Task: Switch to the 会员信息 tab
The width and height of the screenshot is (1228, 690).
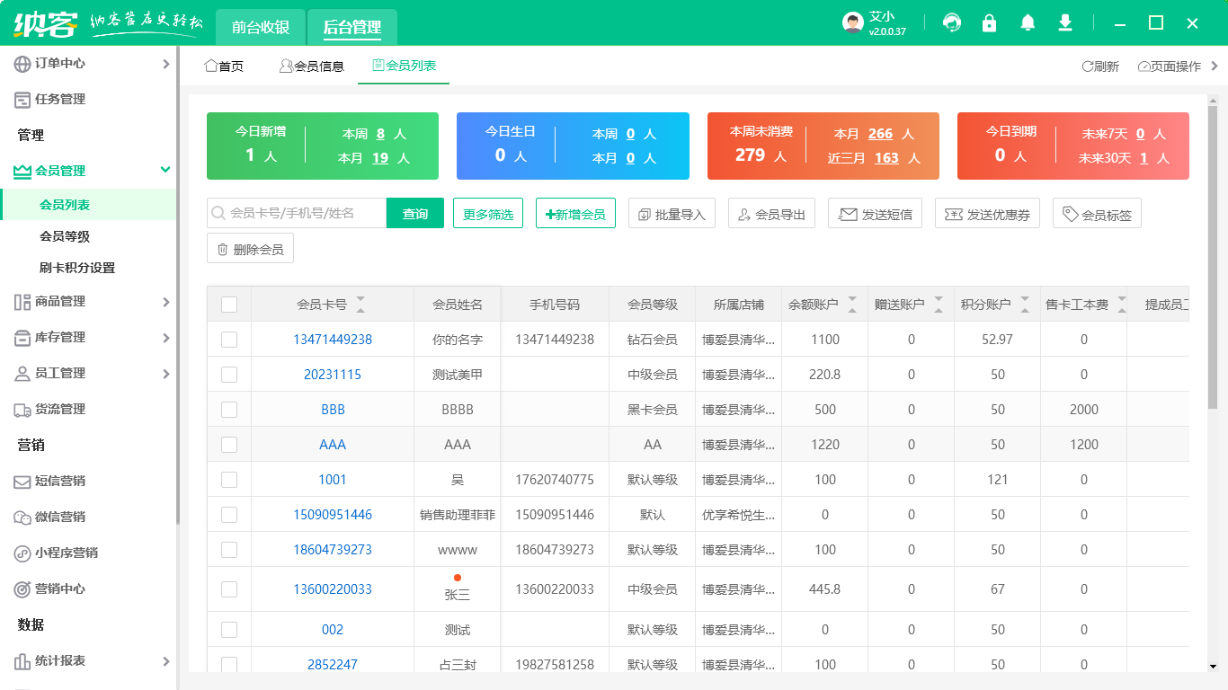Action: tap(312, 66)
